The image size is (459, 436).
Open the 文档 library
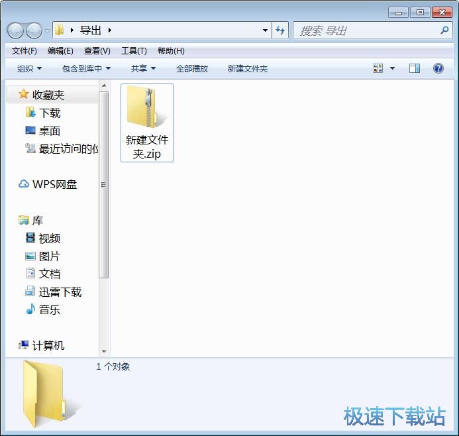click(x=50, y=274)
